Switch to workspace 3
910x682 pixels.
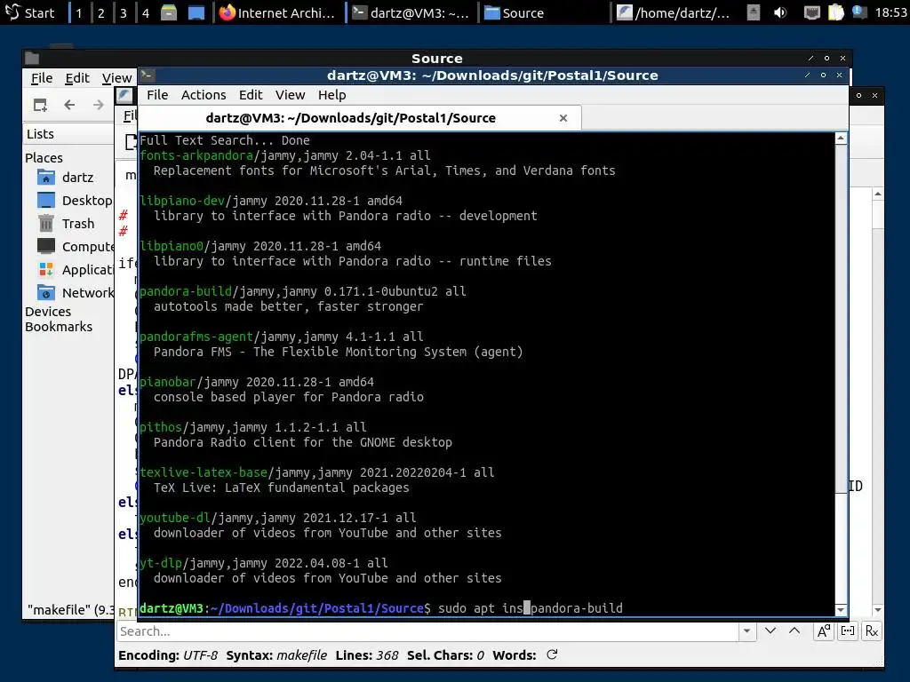[x=123, y=12]
